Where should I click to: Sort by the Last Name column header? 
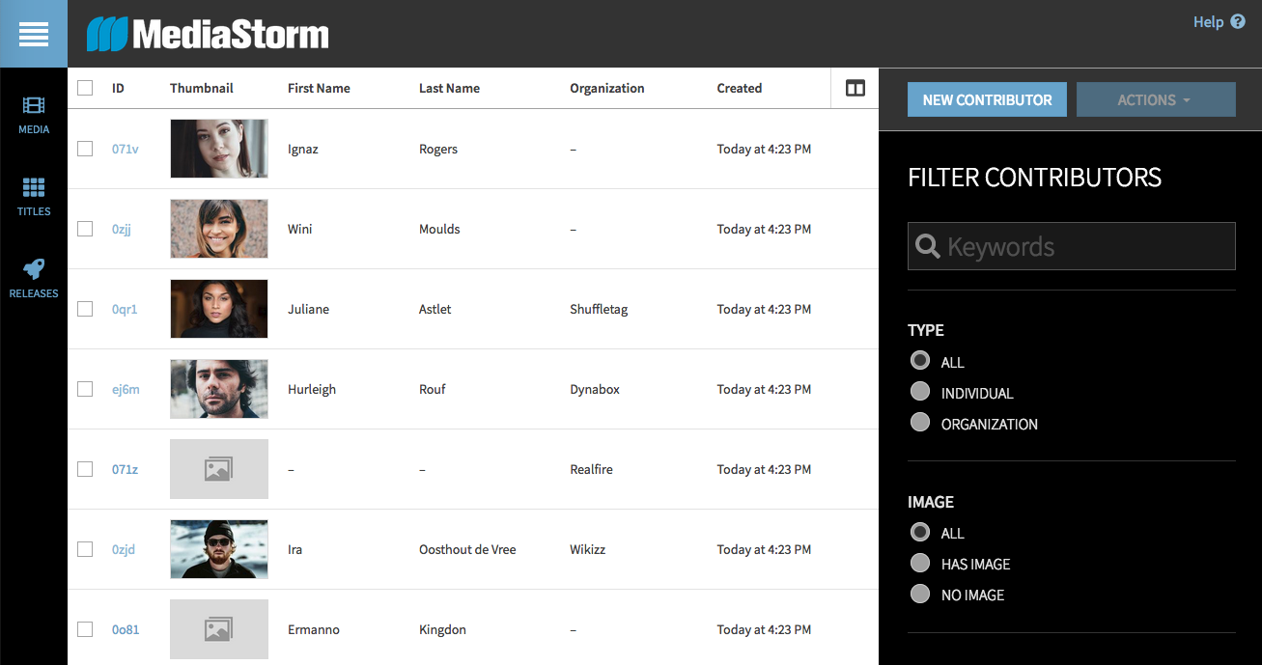click(x=449, y=88)
